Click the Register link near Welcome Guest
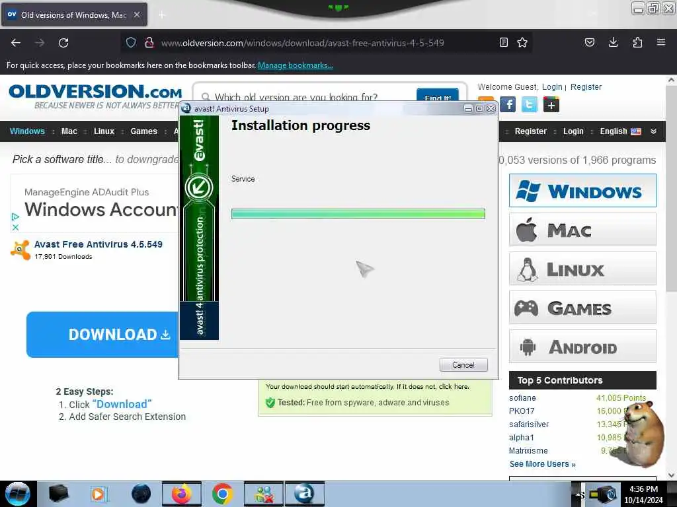 coord(586,87)
